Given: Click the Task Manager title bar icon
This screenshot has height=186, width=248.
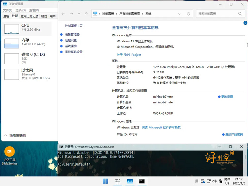Looking at the screenshot, I should (x=5, y=4).
